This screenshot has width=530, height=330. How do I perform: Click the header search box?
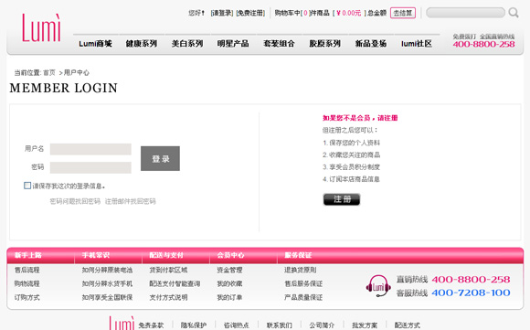tap(465, 13)
